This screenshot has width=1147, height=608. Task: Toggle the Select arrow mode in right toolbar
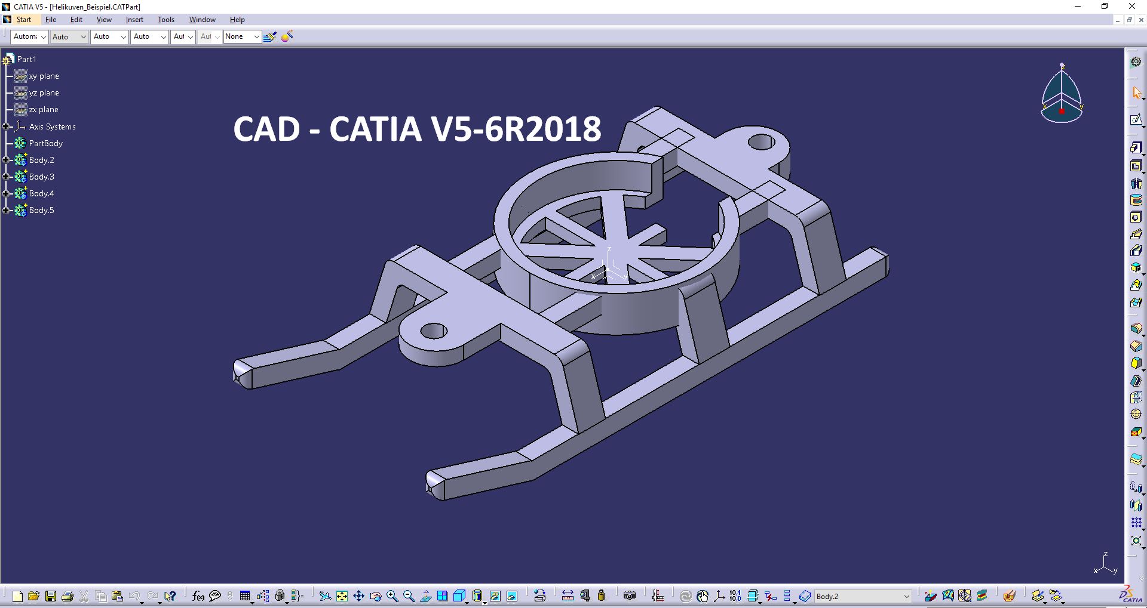[x=1136, y=93]
